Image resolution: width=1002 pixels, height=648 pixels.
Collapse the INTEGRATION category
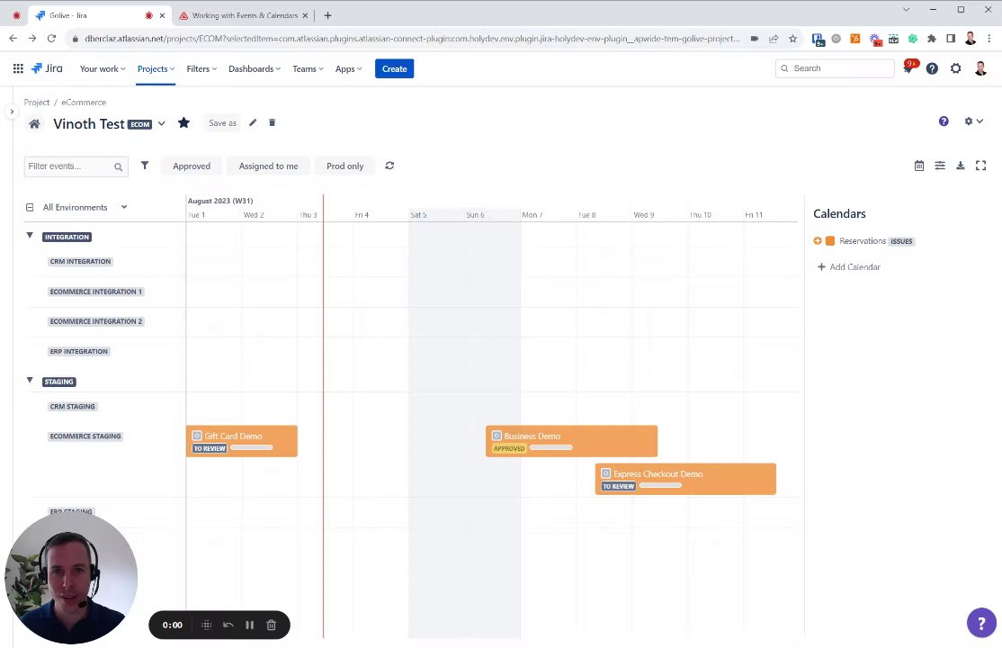coord(30,236)
